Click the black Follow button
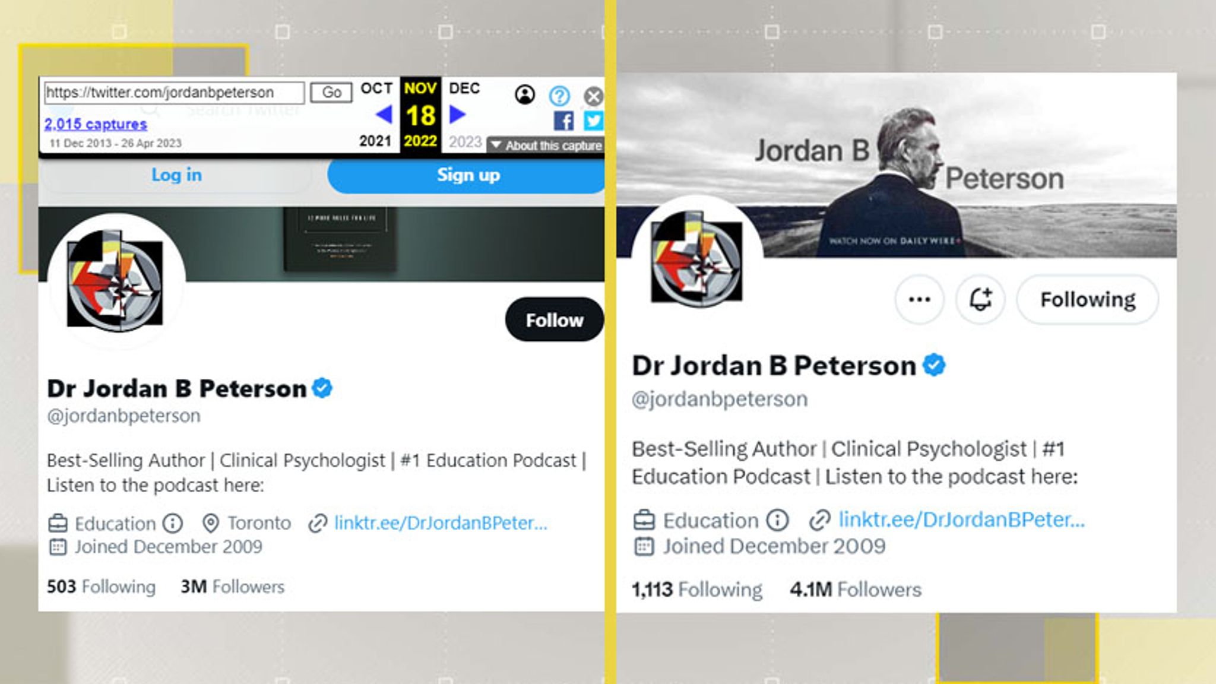This screenshot has height=684, width=1216. (x=555, y=319)
